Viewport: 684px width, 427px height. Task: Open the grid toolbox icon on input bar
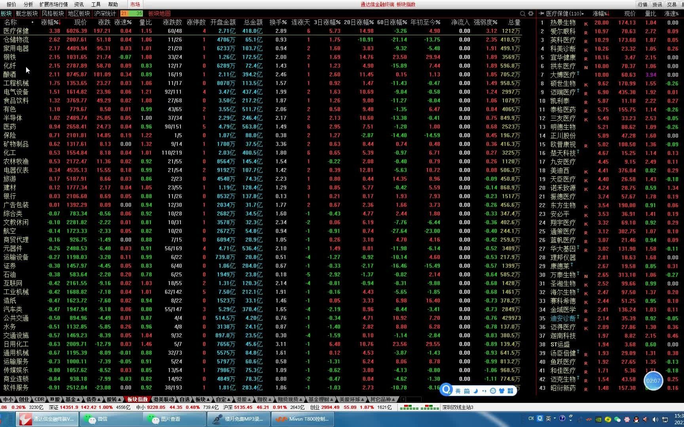[x=510, y=391]
